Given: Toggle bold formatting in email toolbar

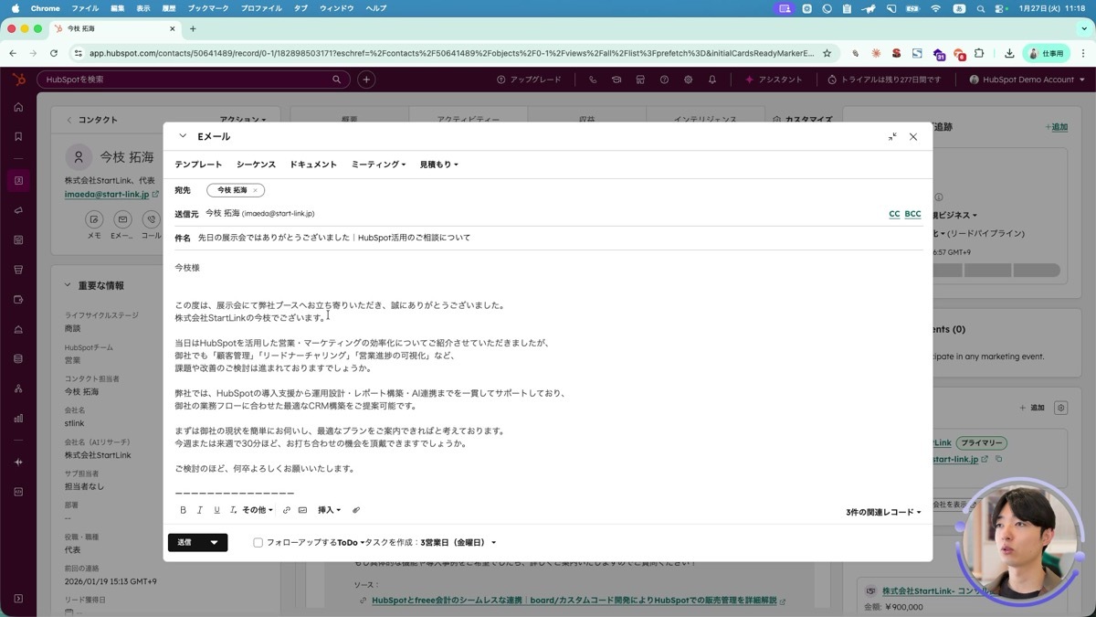Looking at the screenshot, I should tap(183, 510).
